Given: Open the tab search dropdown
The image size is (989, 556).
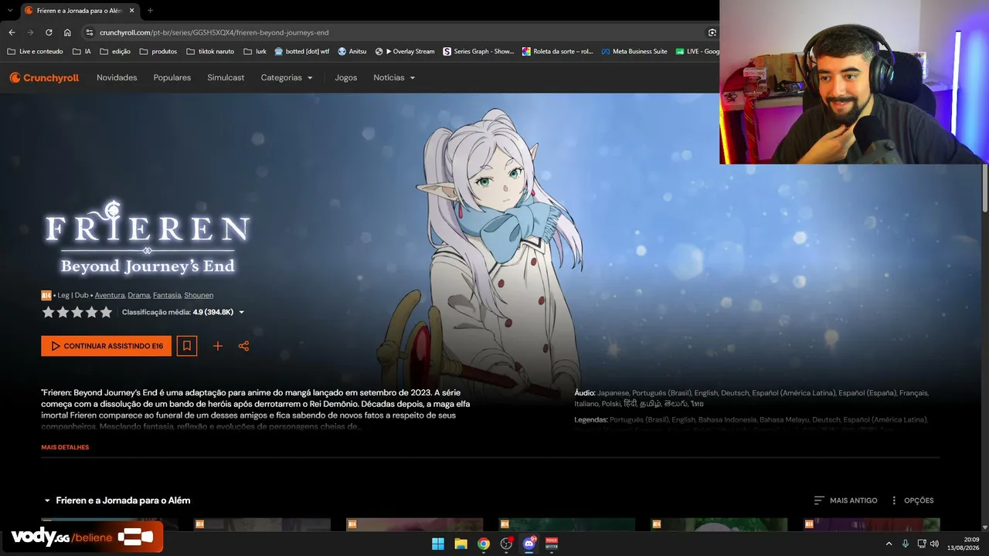Looking at the screenshot, I should (10, 10).
